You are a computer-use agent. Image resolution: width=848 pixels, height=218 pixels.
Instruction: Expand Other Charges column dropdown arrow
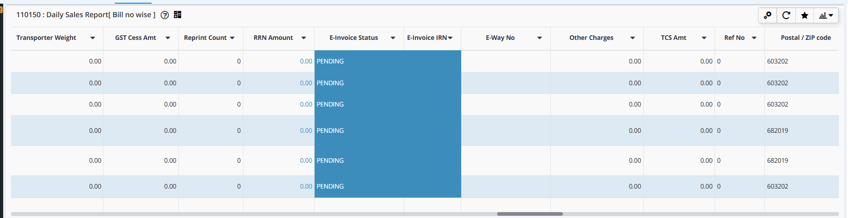(632, 38)
